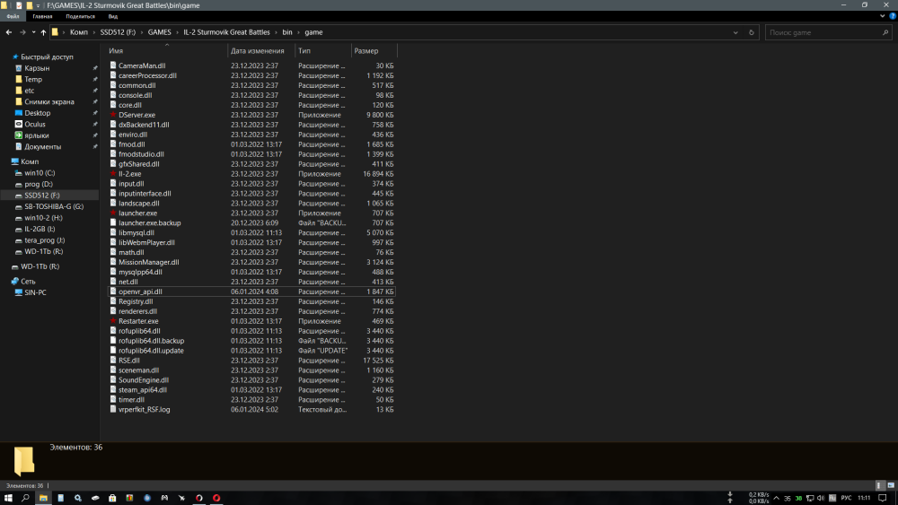Open Документы in the sidebar
The height and width of the screenshot is (505, 898).
pyautogui.click(x=42, y=147)
